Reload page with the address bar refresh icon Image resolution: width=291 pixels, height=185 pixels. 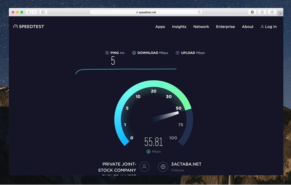[x=199, y=12]
